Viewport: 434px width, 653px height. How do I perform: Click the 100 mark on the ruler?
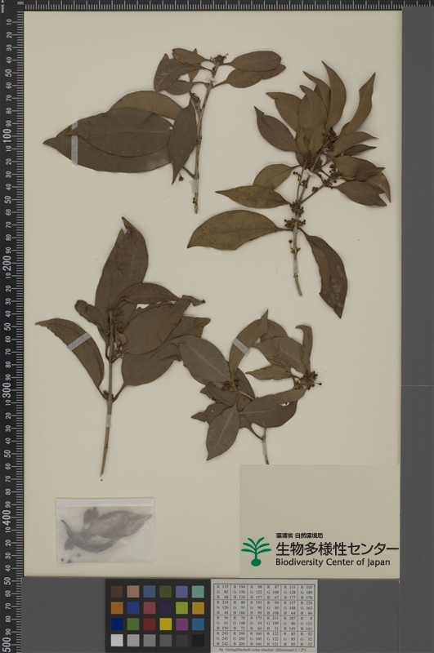pyautogui.click(x=7, y=135)
